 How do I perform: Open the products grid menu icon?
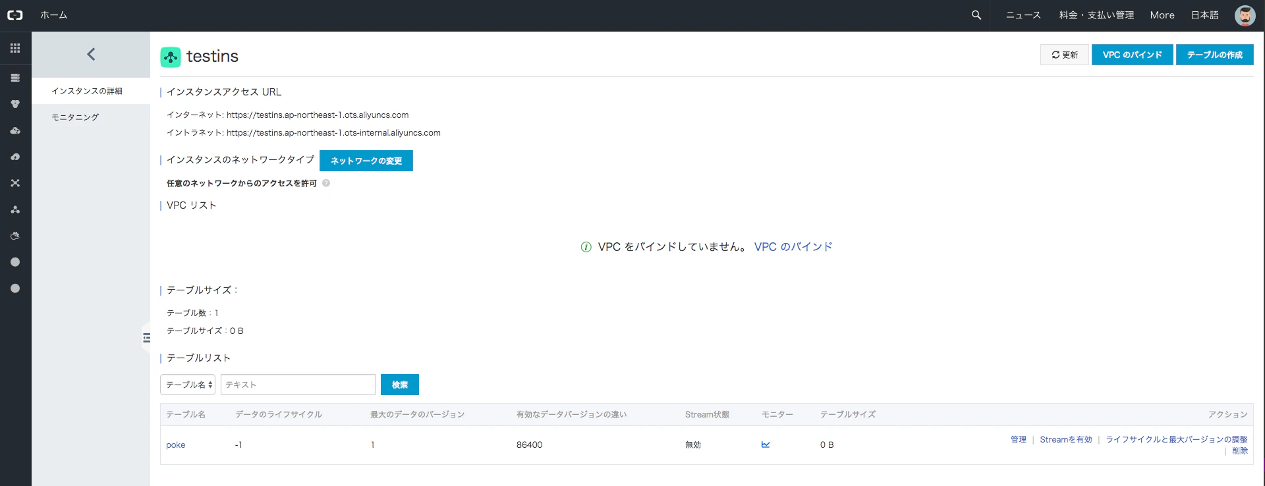point(15,48)
